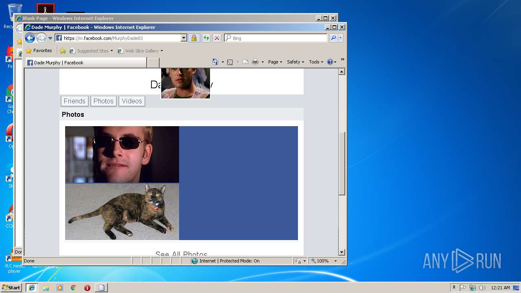Open a new blank tab
Image resolution: width=521 pixels, height=293 pixels.
coord(153,63)
